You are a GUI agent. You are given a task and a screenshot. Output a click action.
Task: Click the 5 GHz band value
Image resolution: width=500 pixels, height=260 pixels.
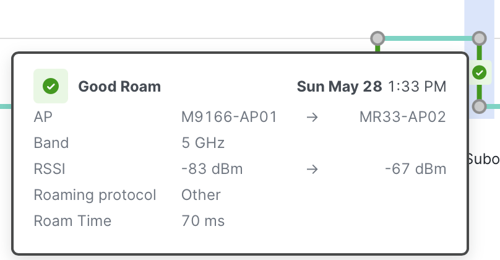(x=202, y=143)
